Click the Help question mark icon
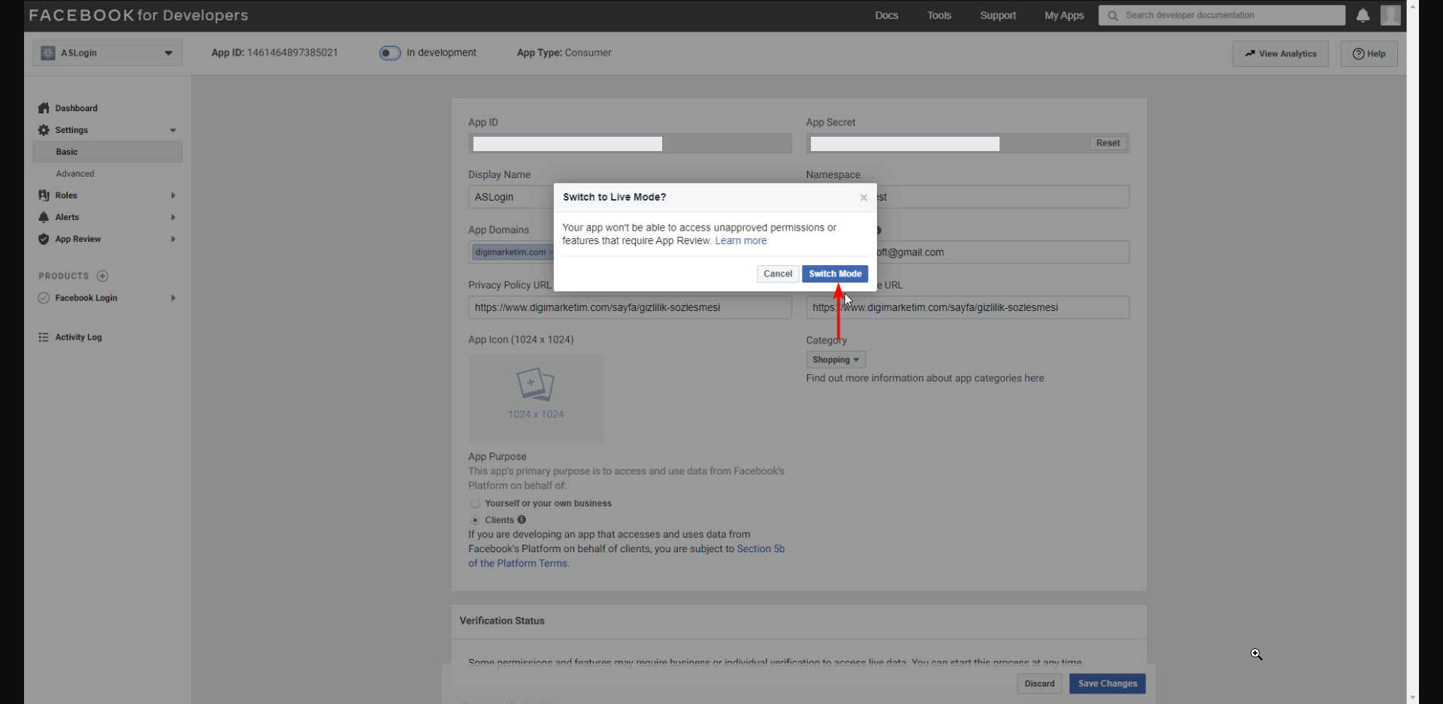 (x=1358, y=53)
